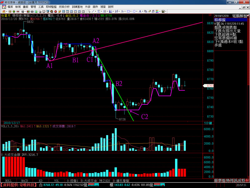Click the floppy disk save icon
The width and height of the screenshot is (250, 188).
coord(163,11)
